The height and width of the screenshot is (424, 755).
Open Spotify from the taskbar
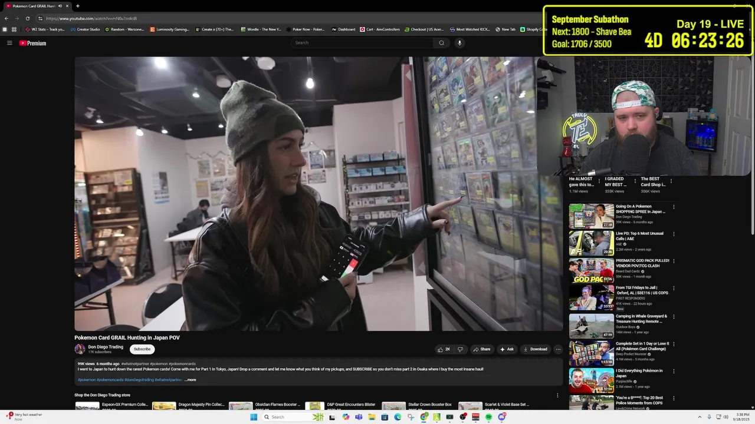pyautogui.click(x=488, y=417)
